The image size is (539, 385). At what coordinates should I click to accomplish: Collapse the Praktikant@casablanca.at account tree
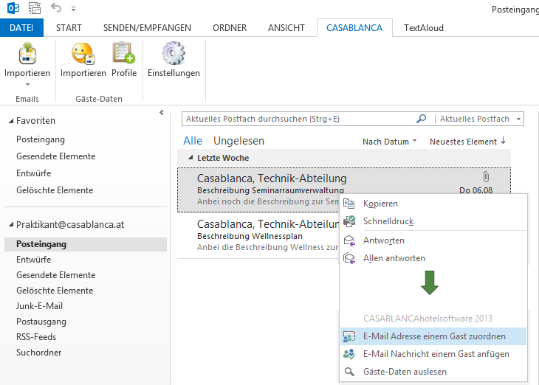11,225
